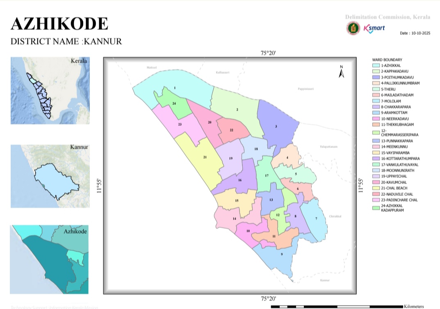Image resolution: width=440 pixels, height=309 pixels.
Task: Click the Chirakkal neighbor label
Action: [335, 216]
